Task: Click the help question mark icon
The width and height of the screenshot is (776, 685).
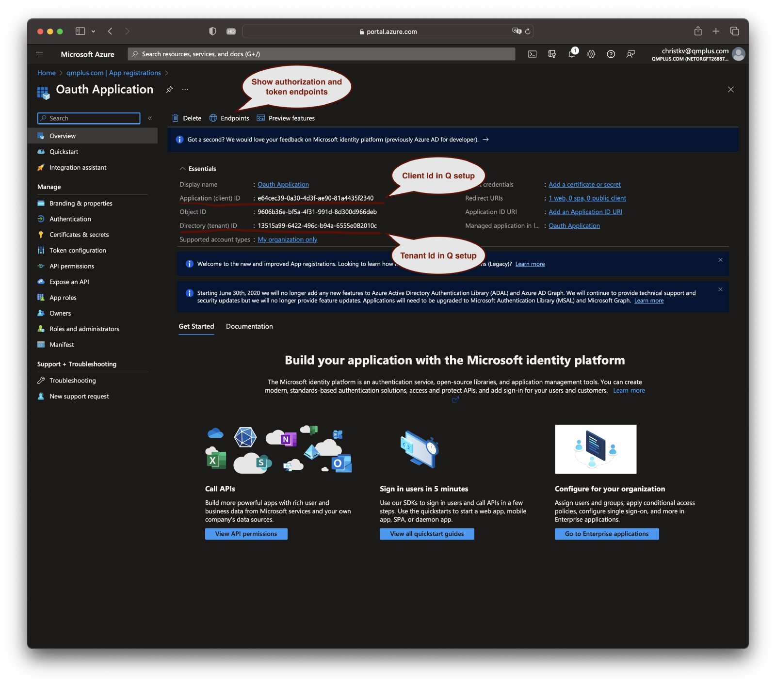Action: click(611, 54)
